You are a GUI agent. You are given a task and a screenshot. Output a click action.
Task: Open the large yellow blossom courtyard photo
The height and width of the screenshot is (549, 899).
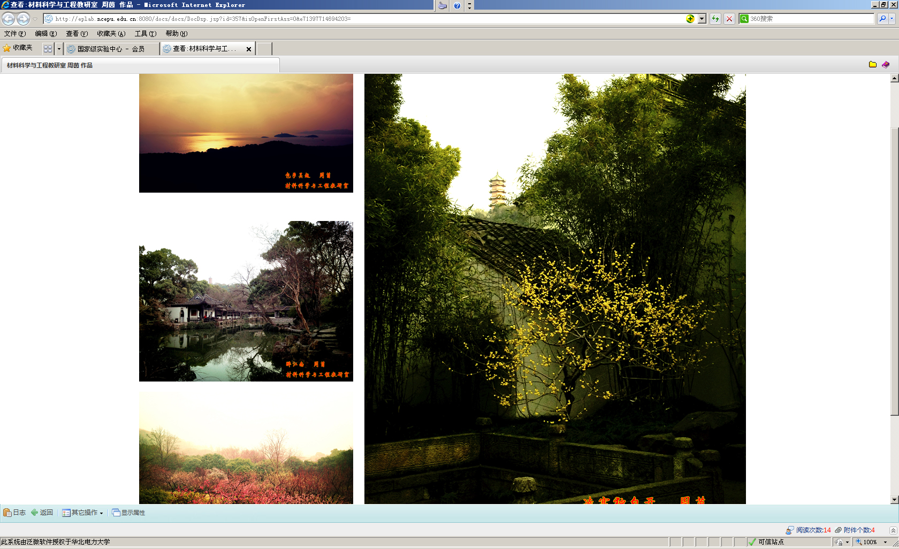point(555,289)
